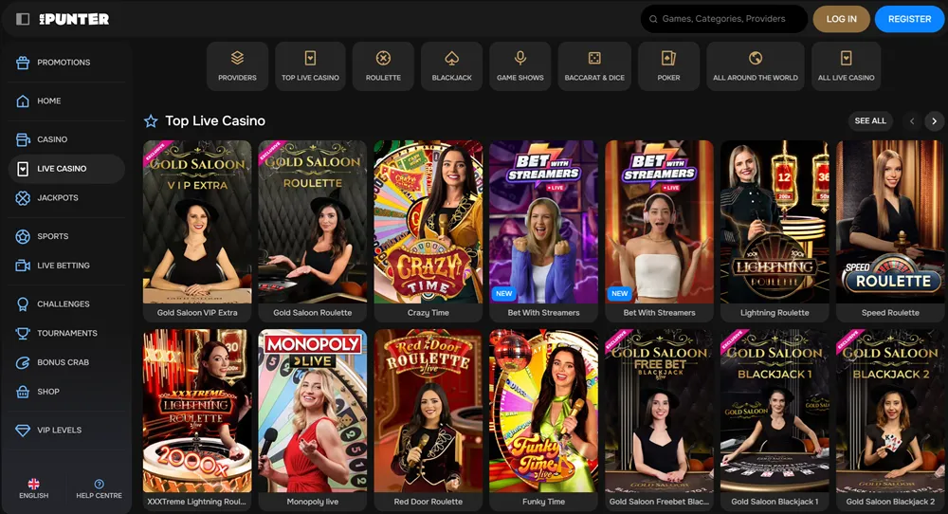
Task: Select English language option
Action: click(34, 488)
